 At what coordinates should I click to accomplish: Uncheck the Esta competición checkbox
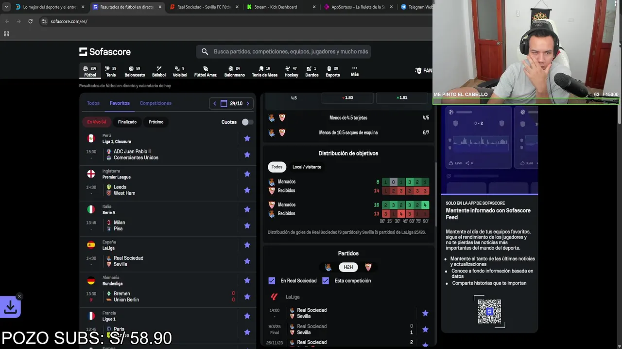pyautogui.click(x=326, y=281)
